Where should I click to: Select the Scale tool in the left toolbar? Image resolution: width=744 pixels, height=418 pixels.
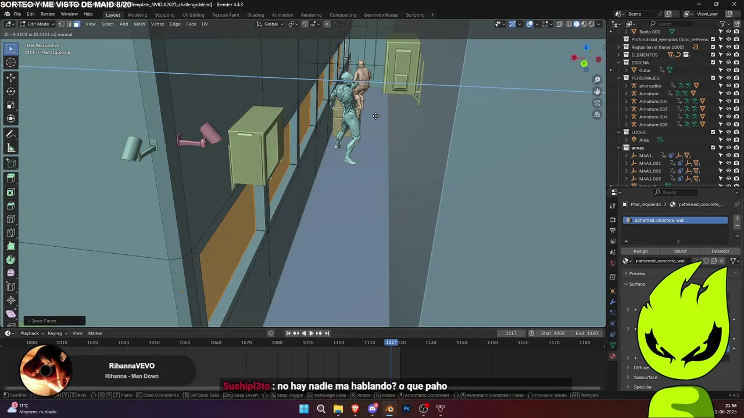(11, 105)
